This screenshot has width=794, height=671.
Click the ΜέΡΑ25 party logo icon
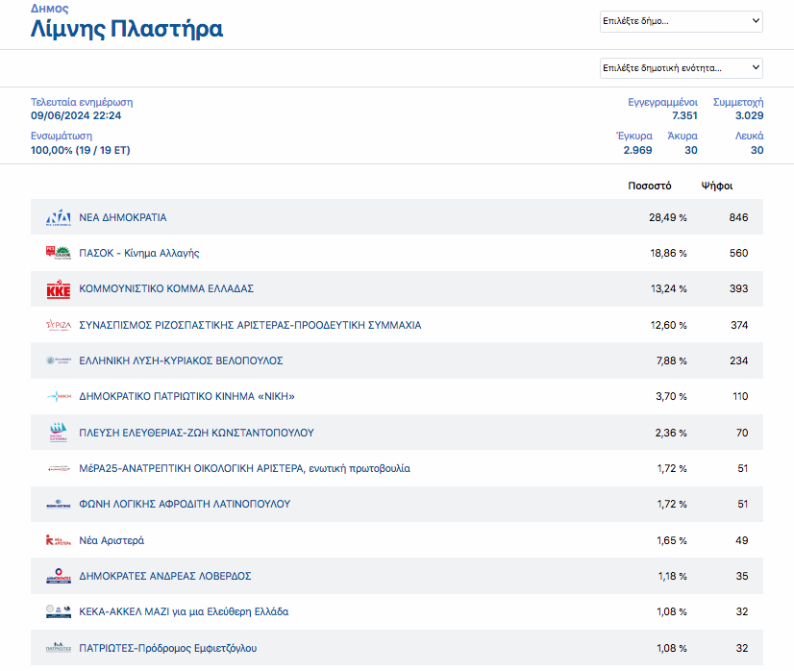tap(59, 468)
